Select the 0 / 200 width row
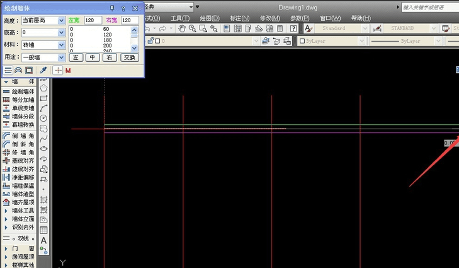Screen dimensions: 459x268 [99, 45]
